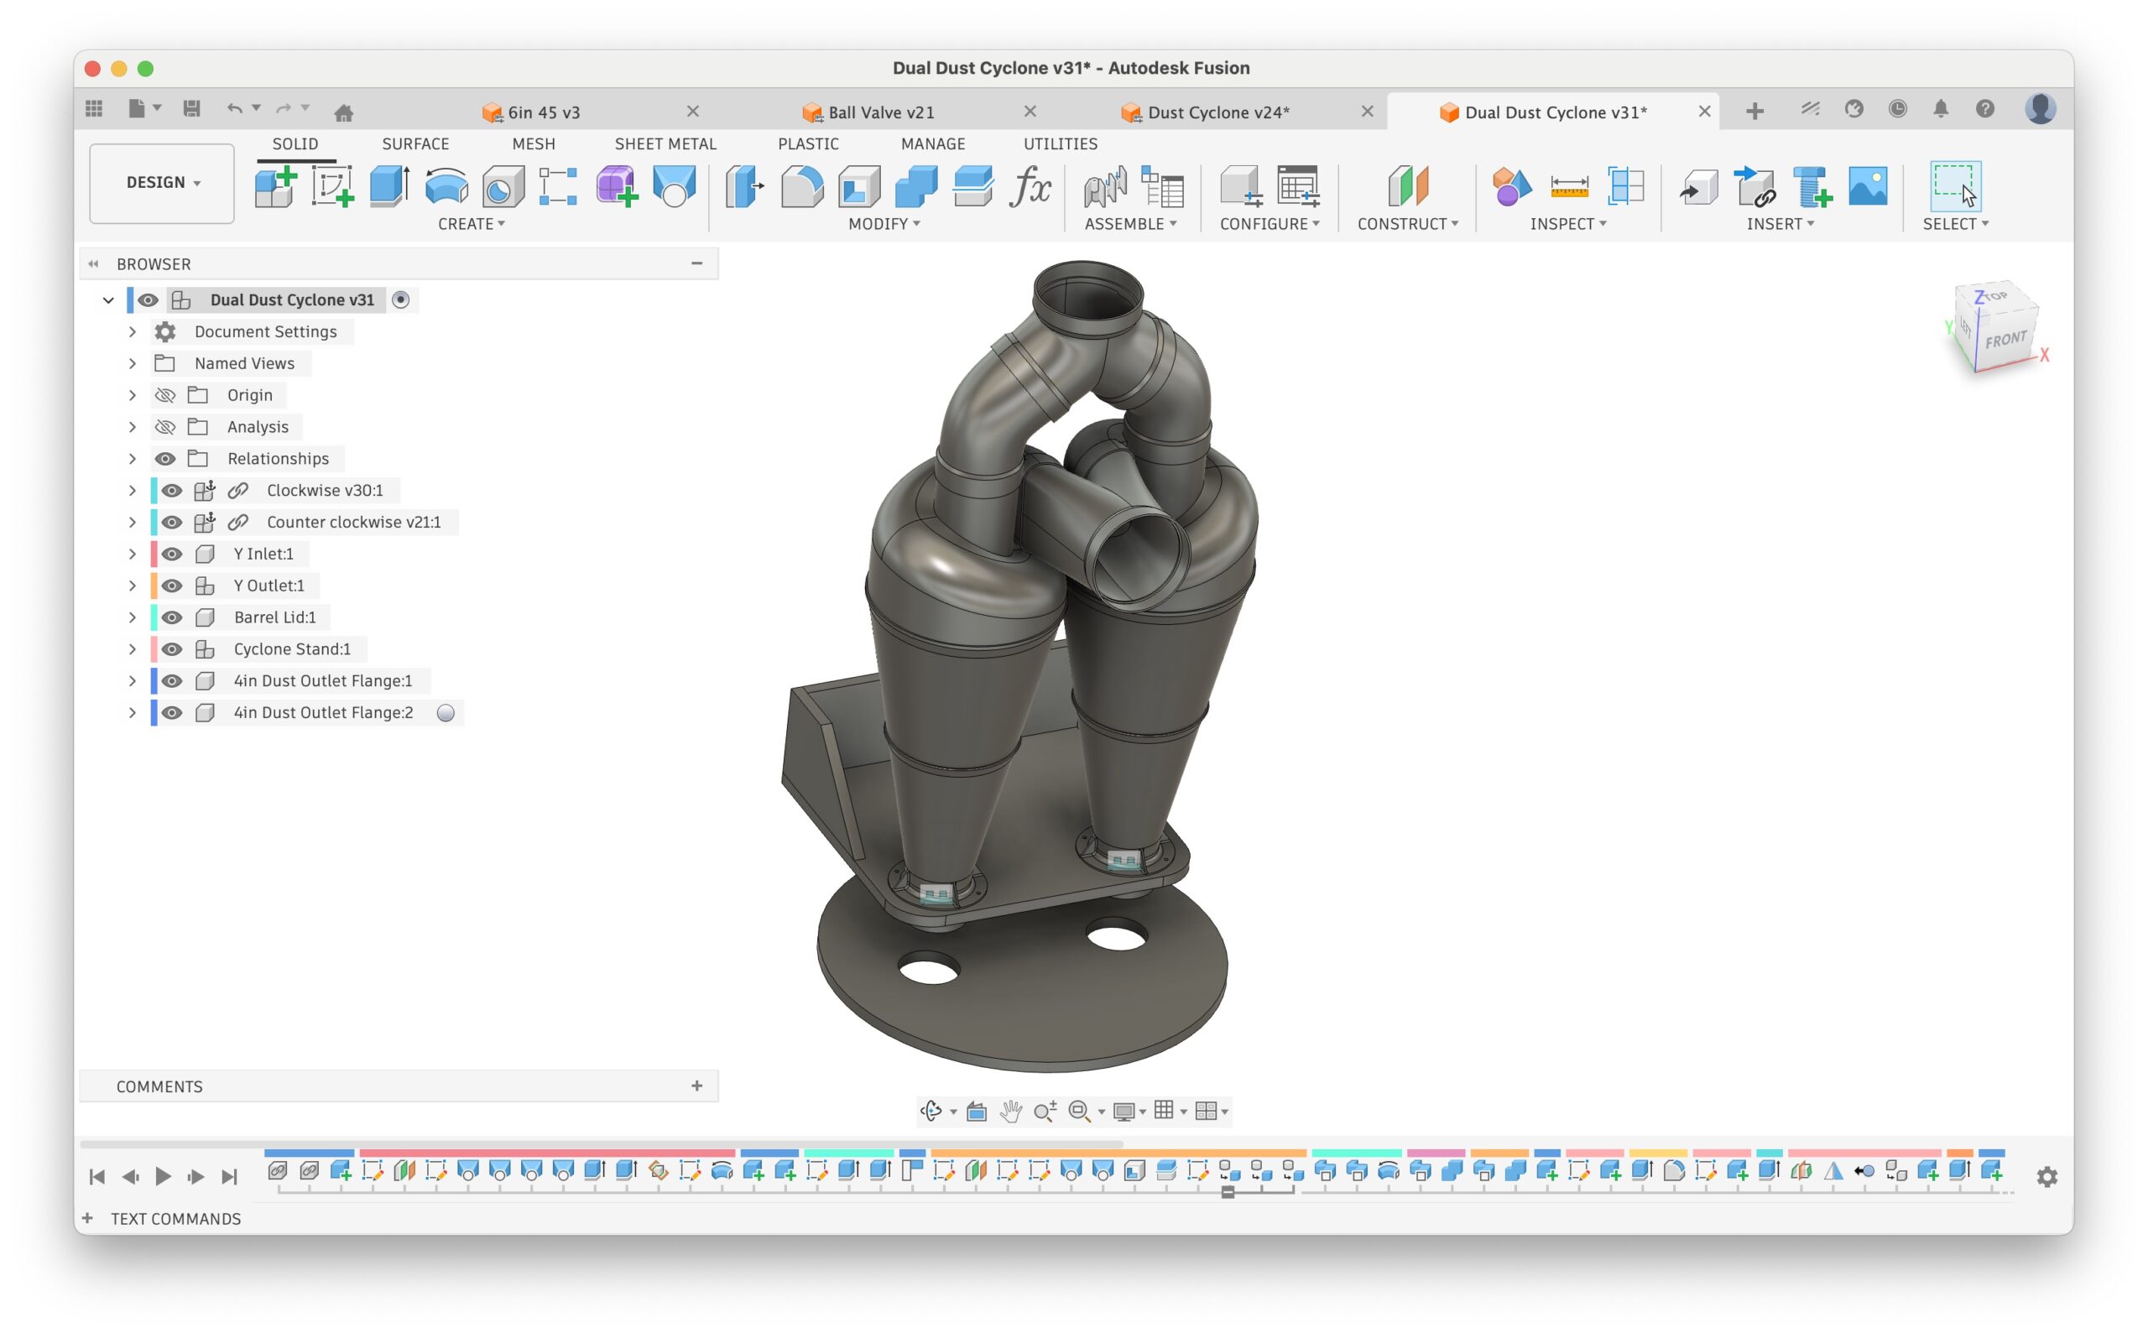Expand the Clockwise v30:1 component
This screenshot has width=2148, height=1333.
[x=133, y=490]
